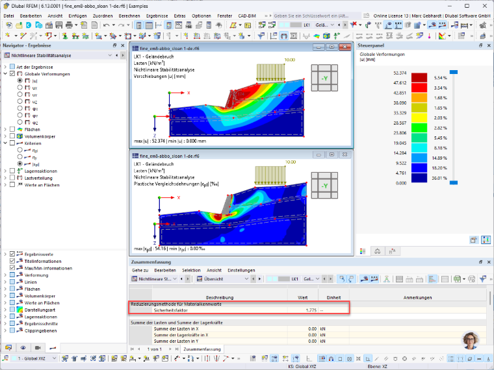Expand the Lastverteilung tree node
This screenshot has width=494, height=370.
[x=5, y=178]
